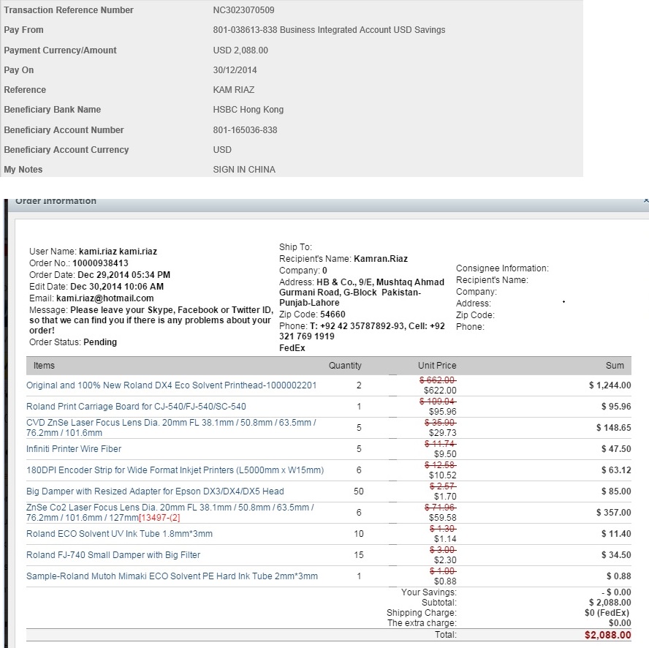Open the Roland DX4 Eco Solvent Printhead item link
649x648 pixels.
pyautogui.click(x=171, y=385)
